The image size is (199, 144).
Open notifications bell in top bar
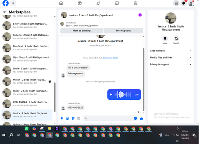183,3
